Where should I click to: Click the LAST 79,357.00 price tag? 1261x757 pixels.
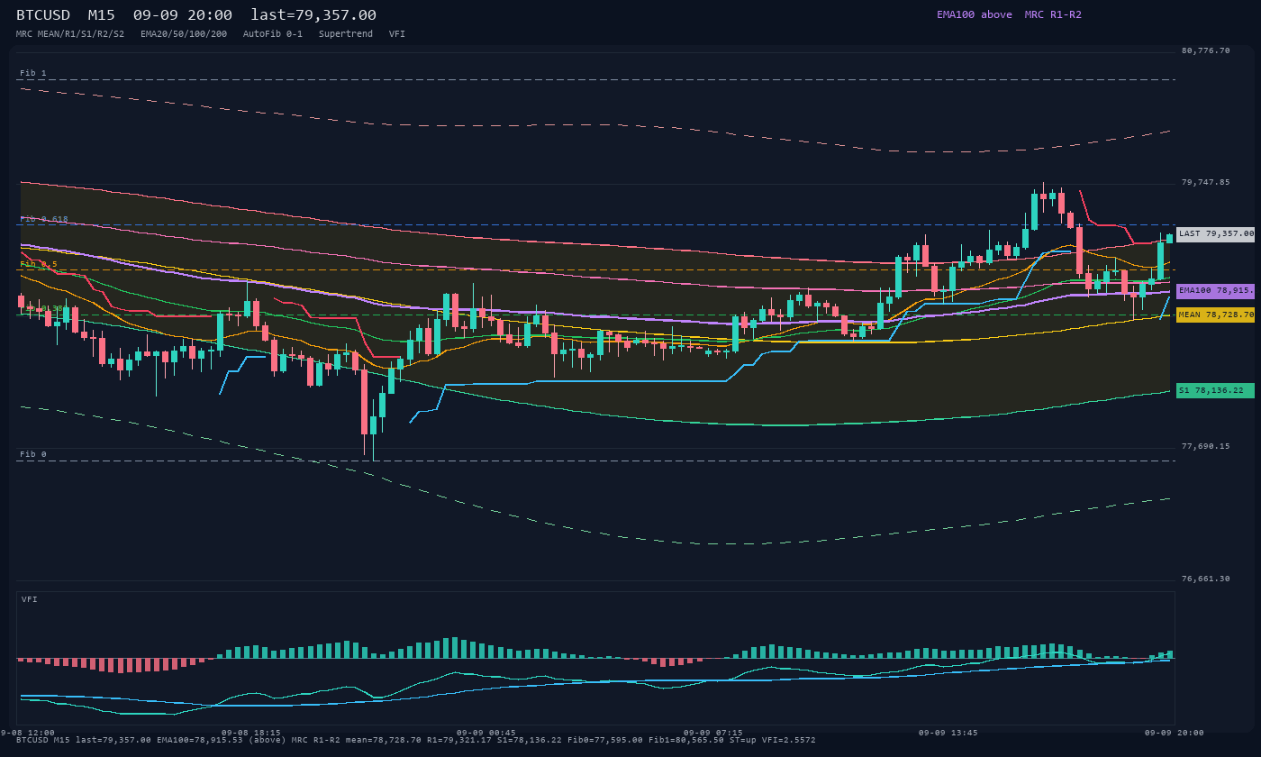click(x=1215, y=233)
